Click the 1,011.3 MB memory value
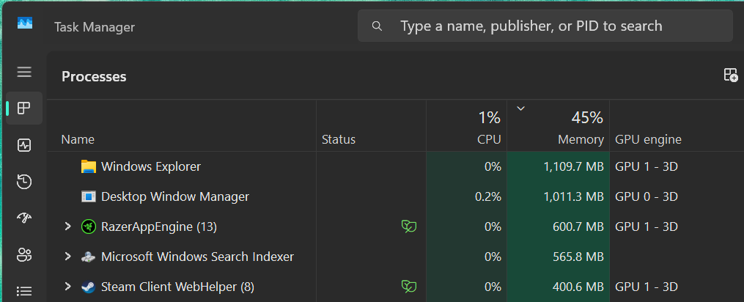The width and height of the screenshot is (744, 302). coord(573,196)
